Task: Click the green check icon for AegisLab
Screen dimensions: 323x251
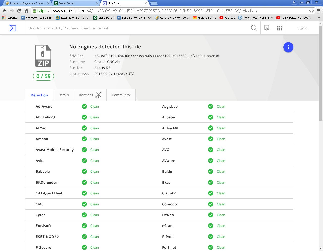Action: [x=211, y=106]
